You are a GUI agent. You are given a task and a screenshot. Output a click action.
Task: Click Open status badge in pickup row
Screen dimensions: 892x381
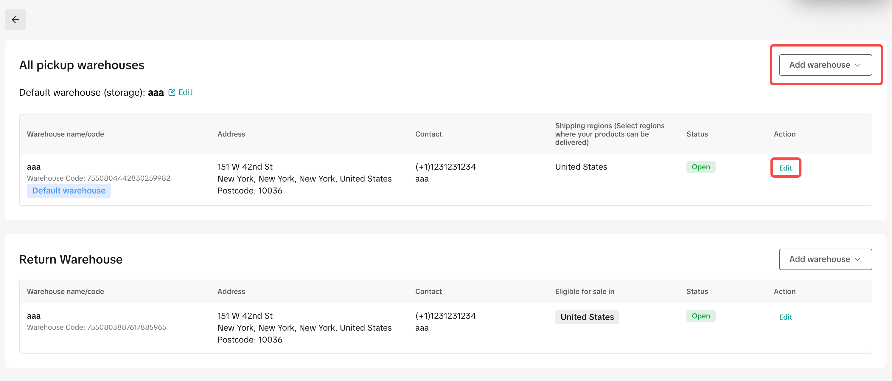[700, 167]
